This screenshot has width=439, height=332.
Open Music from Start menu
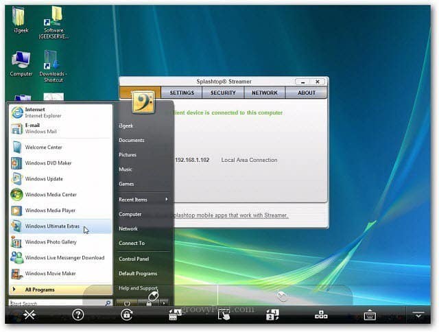coord(125,169)
